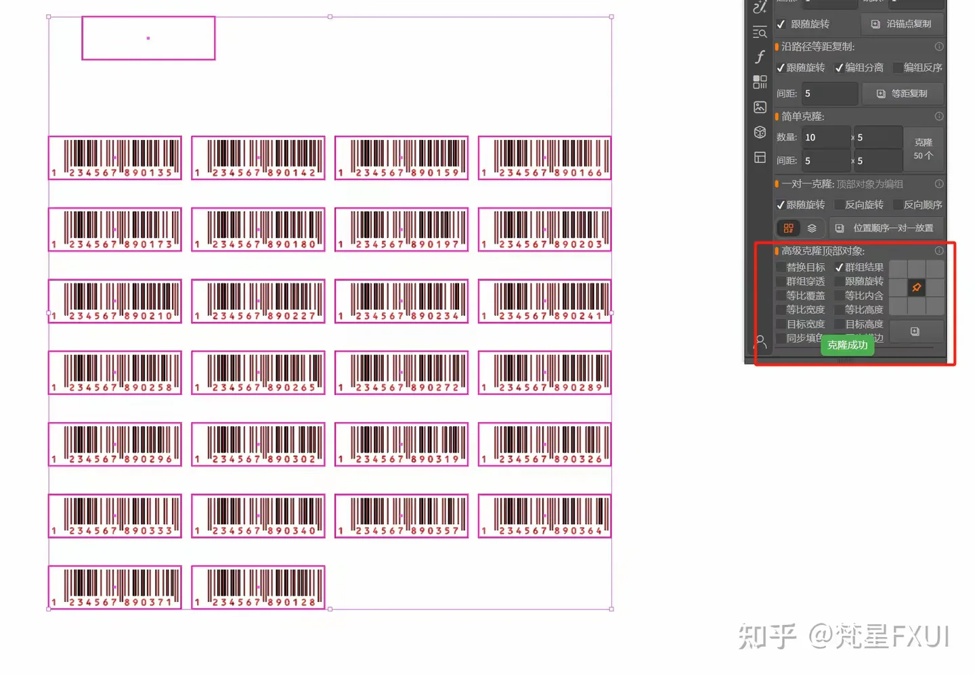Uncheck the 编组分离 checkbox
Viewport: 975px width, 675px height.
point(839,68)
